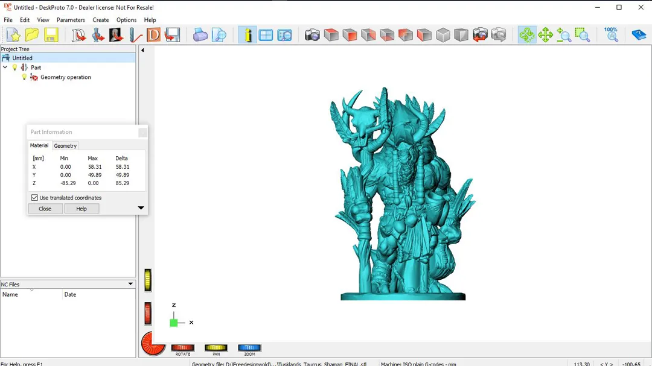Click the round red rotation dial
The height and width of the screenshot is (366, 652).
(x=153, y=344)
